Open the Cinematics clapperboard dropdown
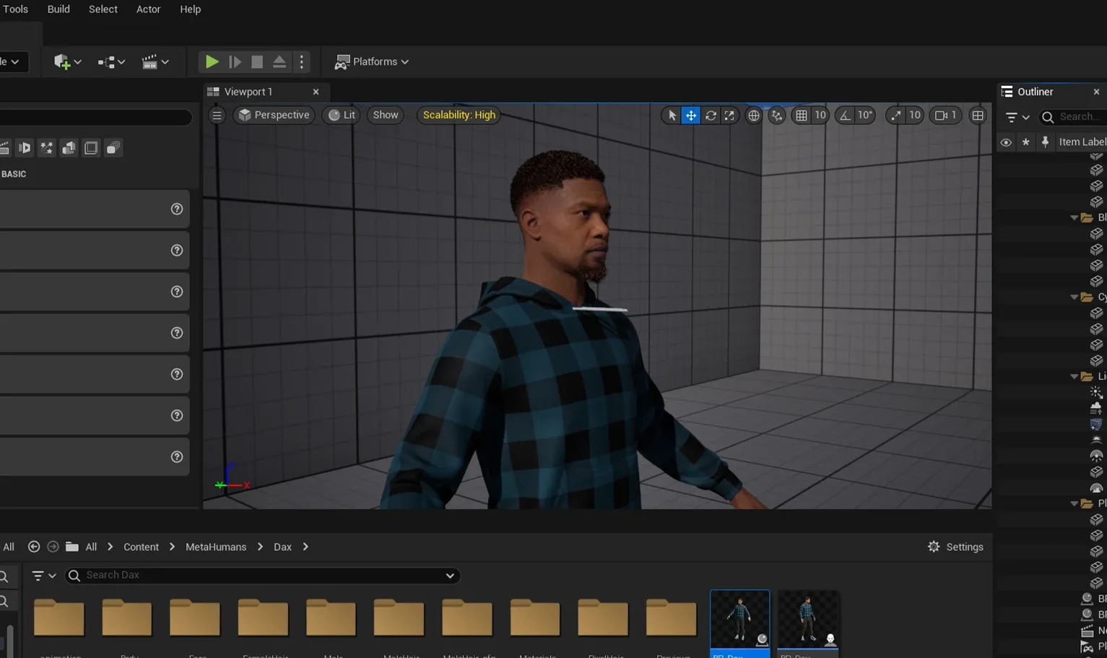The width and height of the screenshot is (1107, 658). click(x=155, y=62)
